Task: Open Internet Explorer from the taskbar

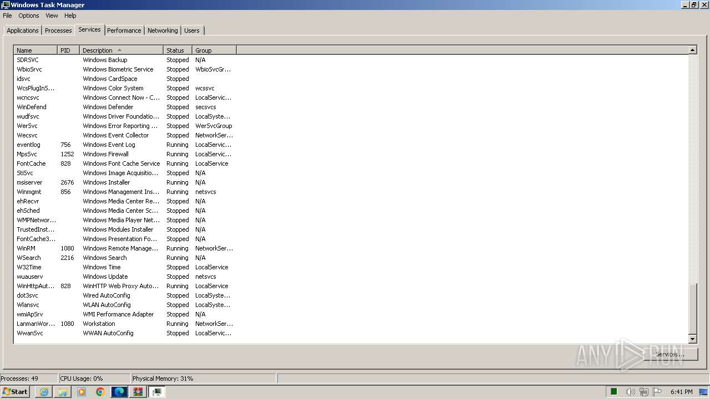Action: (44, 392)
